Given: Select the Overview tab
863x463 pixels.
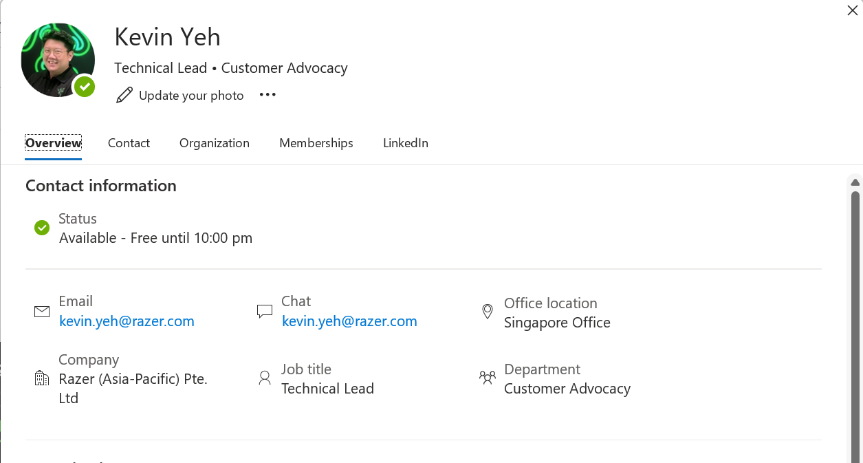Looking at the screenshot, I should coord(54,143).
